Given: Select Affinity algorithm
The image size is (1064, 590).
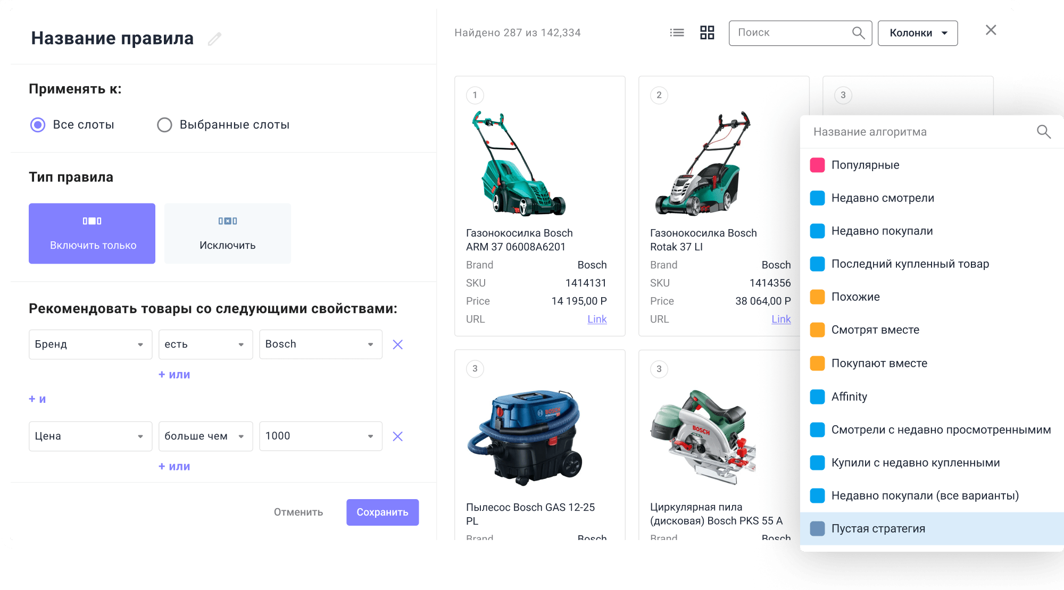Looking at the screenshot, I should (x=932, y=397).
